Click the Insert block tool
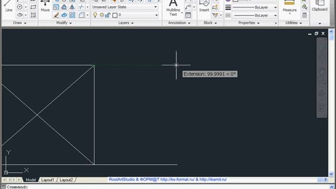This screenshot has height=189, width=336. [x=204, y=6]
